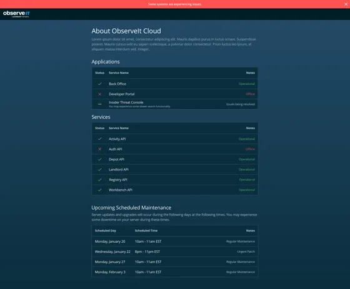Click Landlord API Operational status text
This screenshot has width=350, height=289.
click(x=247, y=170)
